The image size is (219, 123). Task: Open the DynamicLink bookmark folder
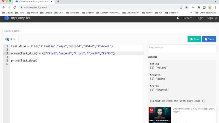pyautogui.click(x=131, y=13)
